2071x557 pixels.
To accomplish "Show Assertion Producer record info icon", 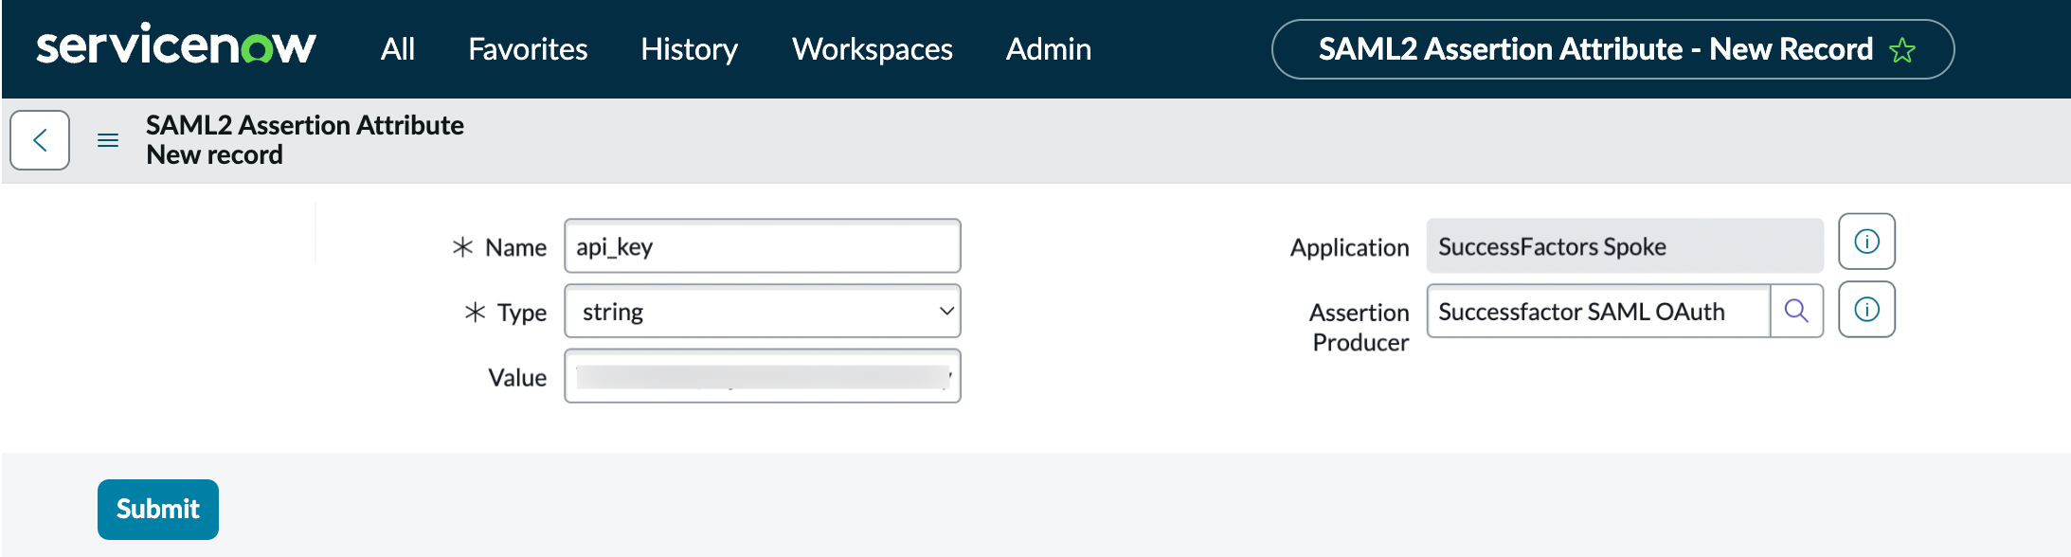I will tap(1866, 310).
